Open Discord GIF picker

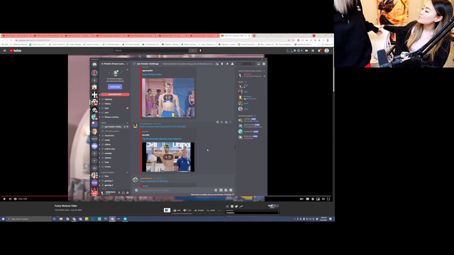tap(221, 191)
